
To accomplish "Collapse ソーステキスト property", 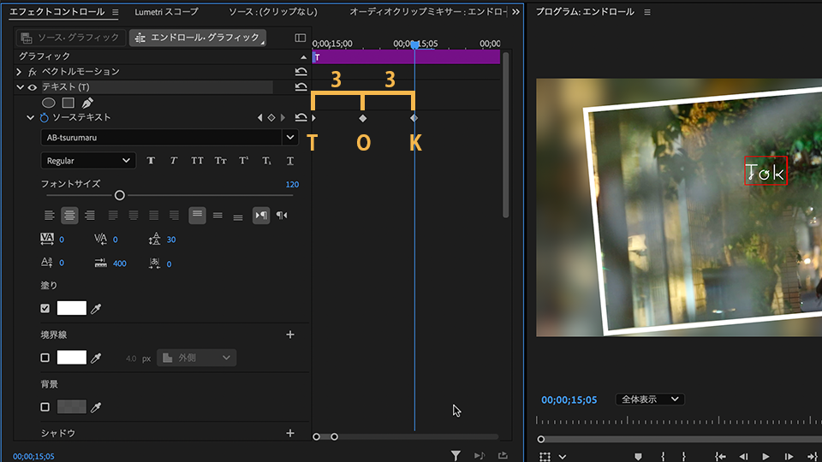I will pyautogui.click(x=30, y=118).
